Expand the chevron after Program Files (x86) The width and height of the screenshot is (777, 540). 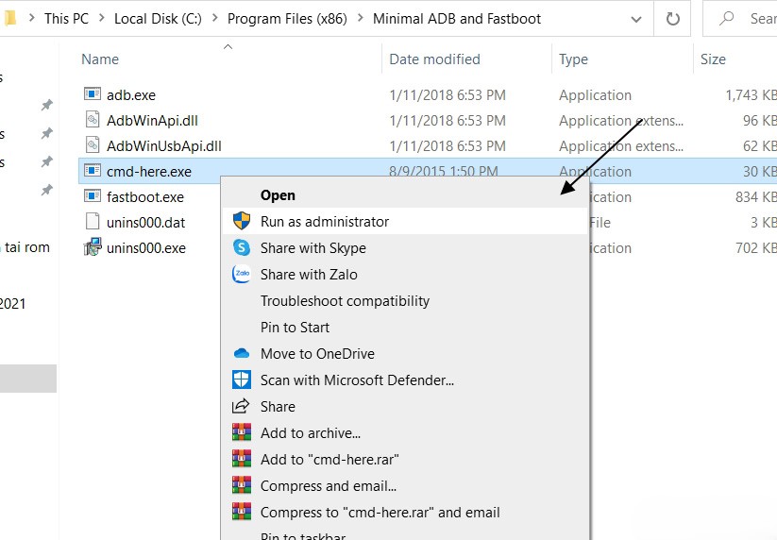click(360, 18)
